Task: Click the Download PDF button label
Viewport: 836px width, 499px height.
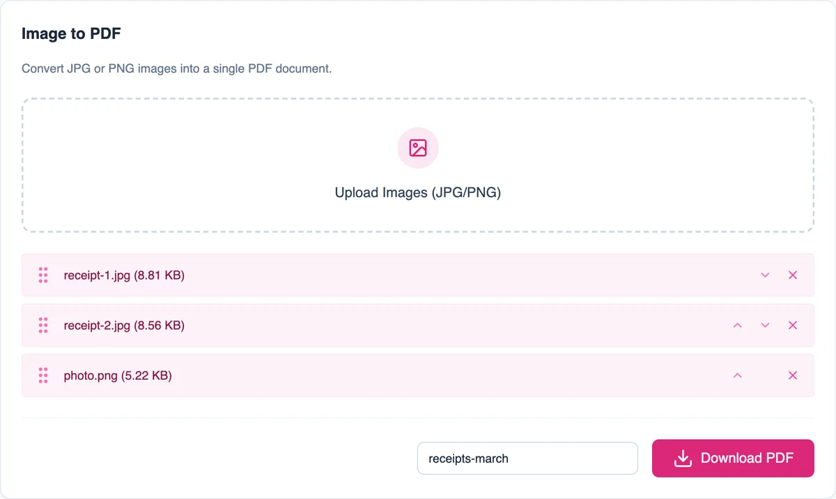Action: 747,458
